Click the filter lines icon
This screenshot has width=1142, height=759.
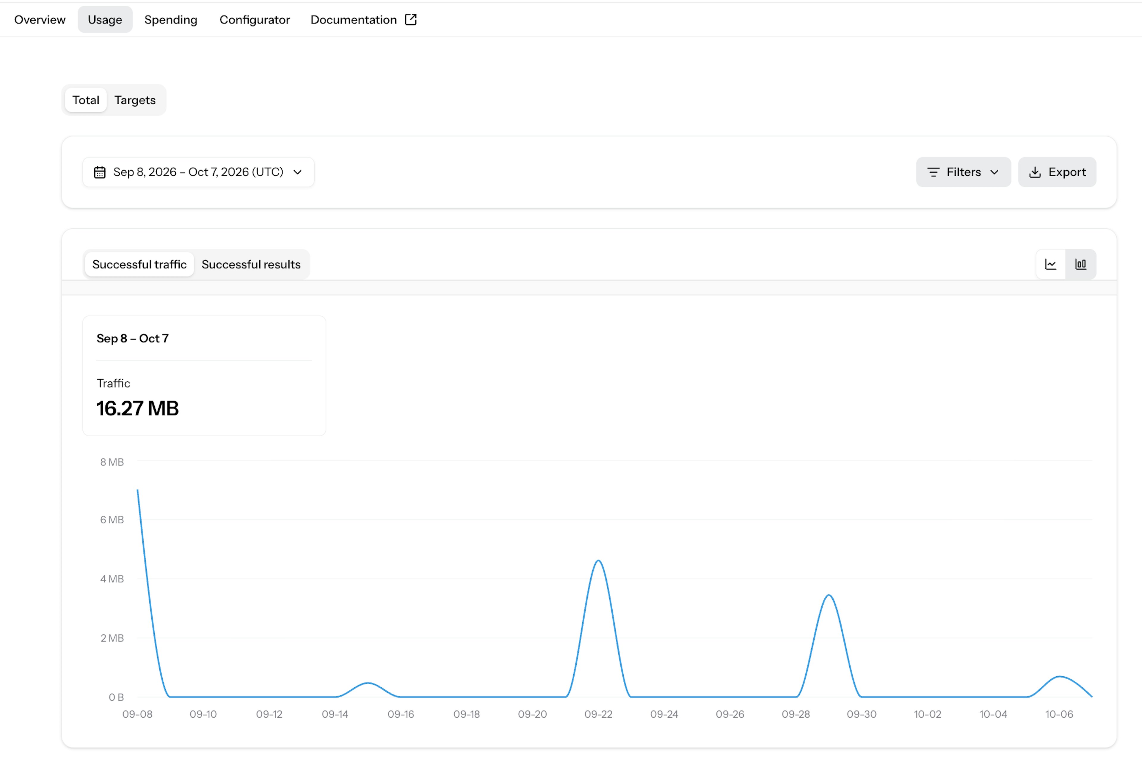933,172
